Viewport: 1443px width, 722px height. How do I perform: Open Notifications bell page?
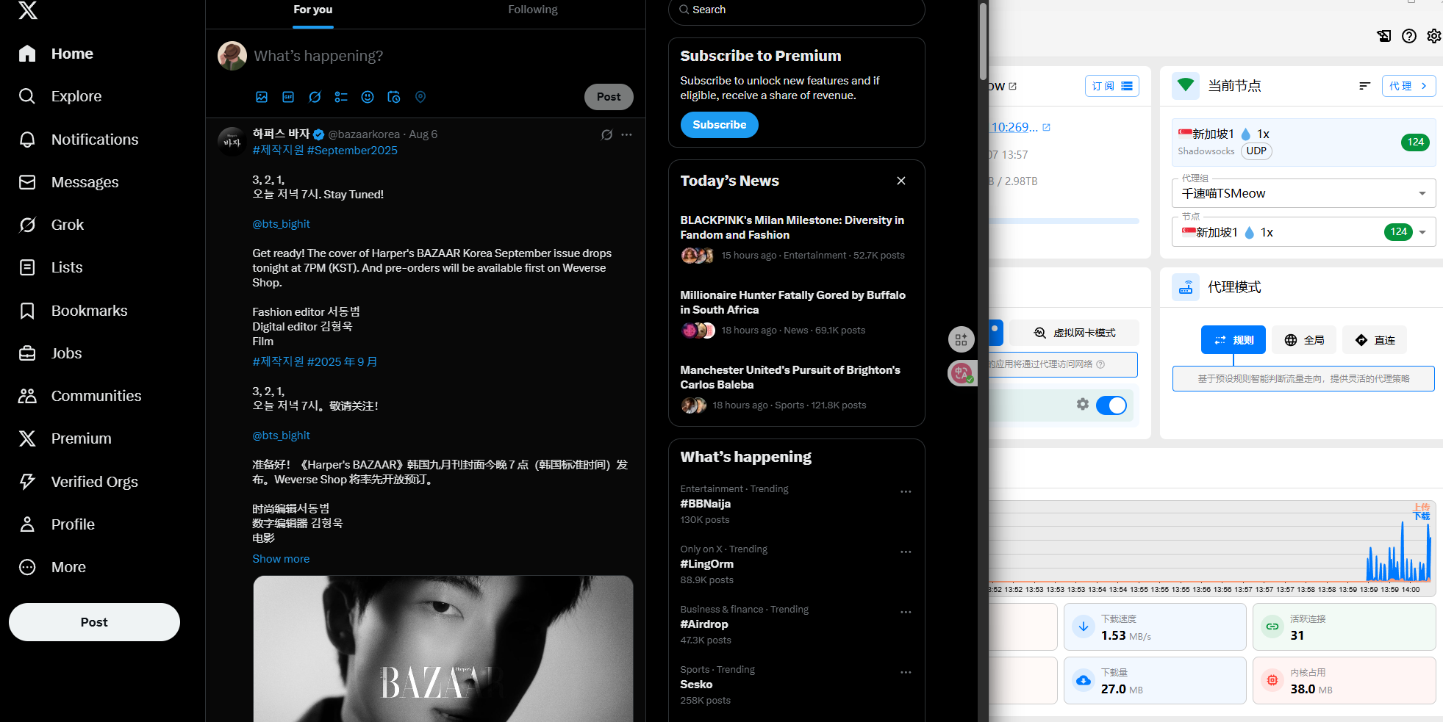(x=79, y=140)
